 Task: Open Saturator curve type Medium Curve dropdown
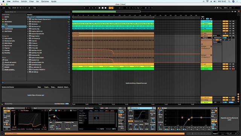[x=141, y=121]
